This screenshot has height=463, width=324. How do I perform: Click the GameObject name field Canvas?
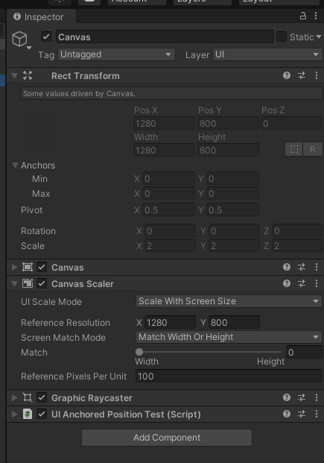[165, 37]
